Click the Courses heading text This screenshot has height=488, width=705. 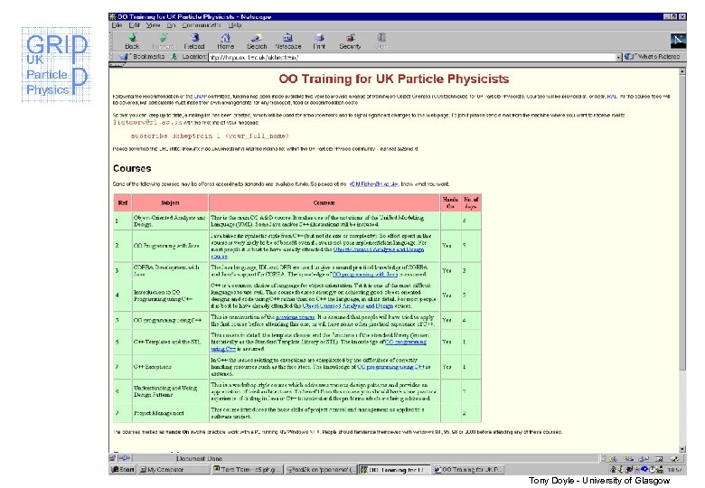pyautogui.click(x=132, y=168)
